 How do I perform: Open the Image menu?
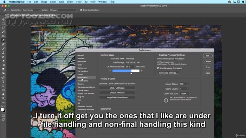click(x=44, y=2)
